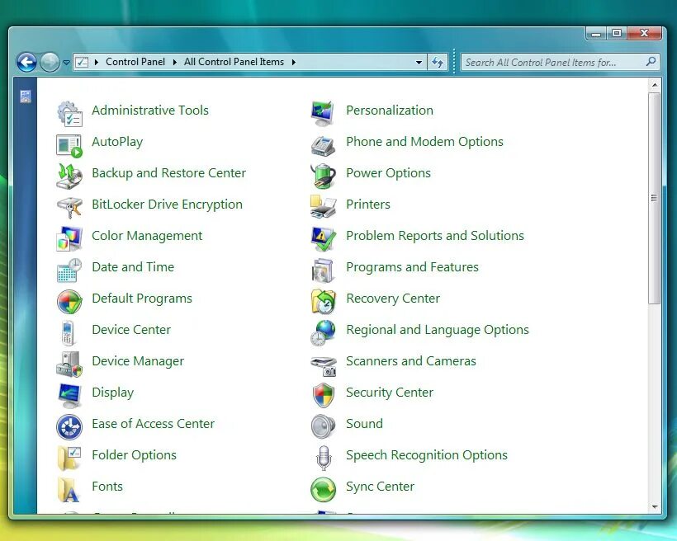Open the Phone and Modem Options icon
Screen dimensions: 677x541
click(323, 145)
